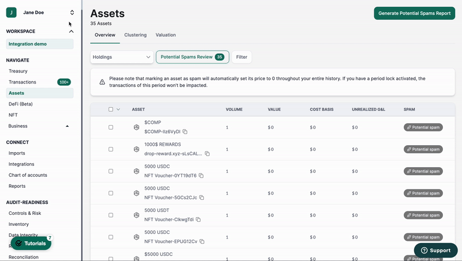This screenshot has height=261, width=462.
Task: Expand the Business submenu arrow
Action: click(x=67, y=126)
